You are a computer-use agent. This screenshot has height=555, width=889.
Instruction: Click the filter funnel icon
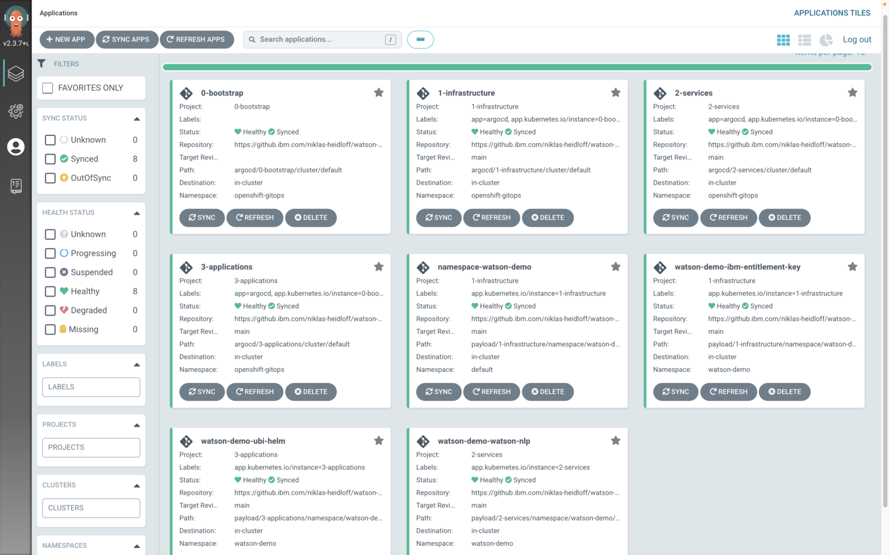41,63
